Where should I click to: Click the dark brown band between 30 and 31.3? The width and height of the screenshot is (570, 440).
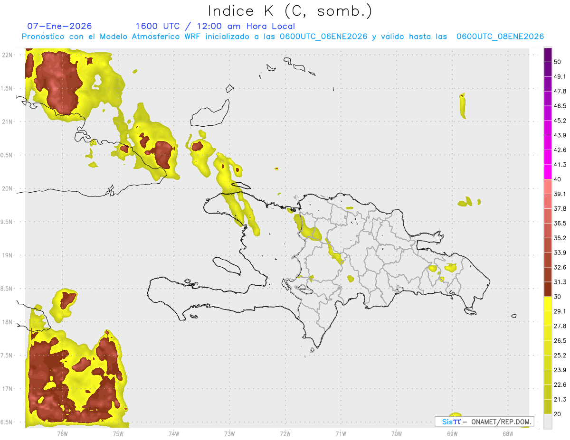coord(548,289)
